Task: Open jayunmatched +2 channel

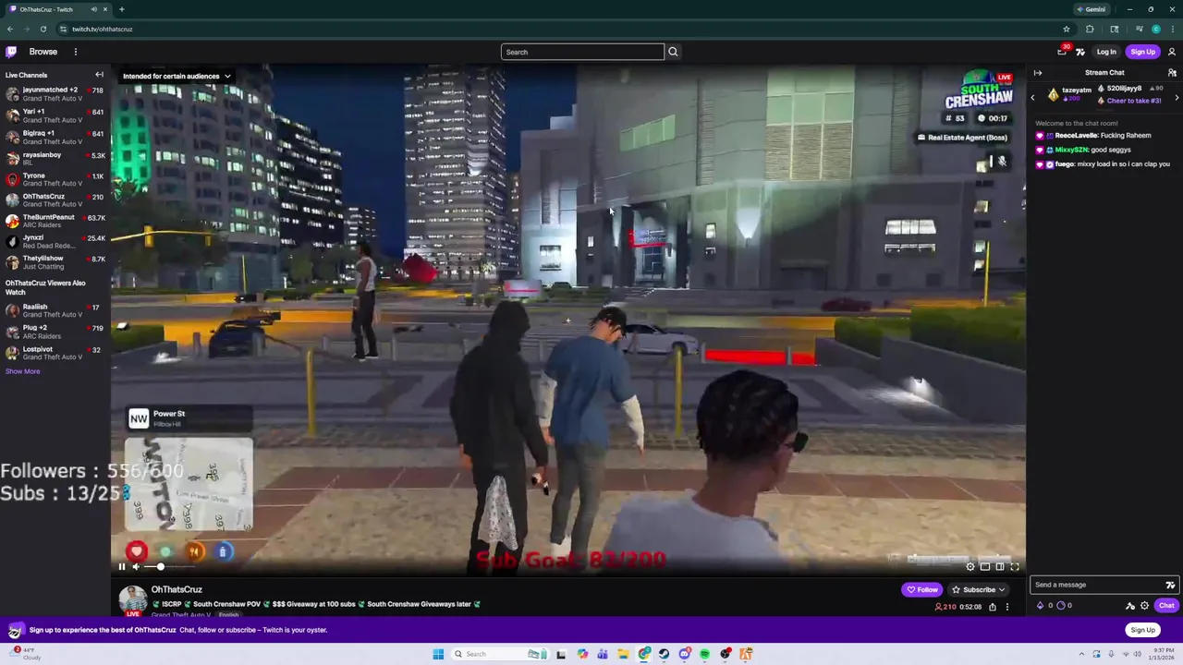Action: 55,94
